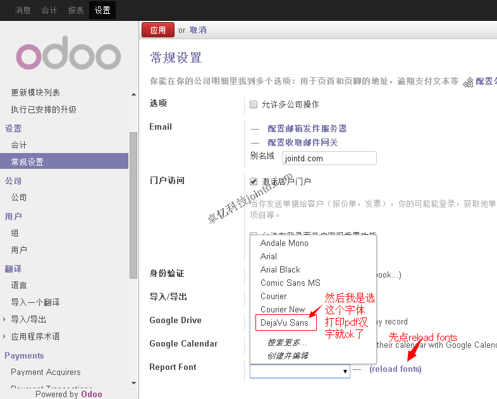This screenshot has width=497, height=399.
Task: Choose 搜索更多... in font dropdown
Action: (287, 342)
